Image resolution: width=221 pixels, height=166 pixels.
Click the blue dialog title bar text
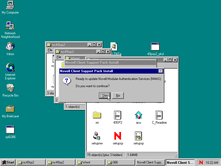86,71
